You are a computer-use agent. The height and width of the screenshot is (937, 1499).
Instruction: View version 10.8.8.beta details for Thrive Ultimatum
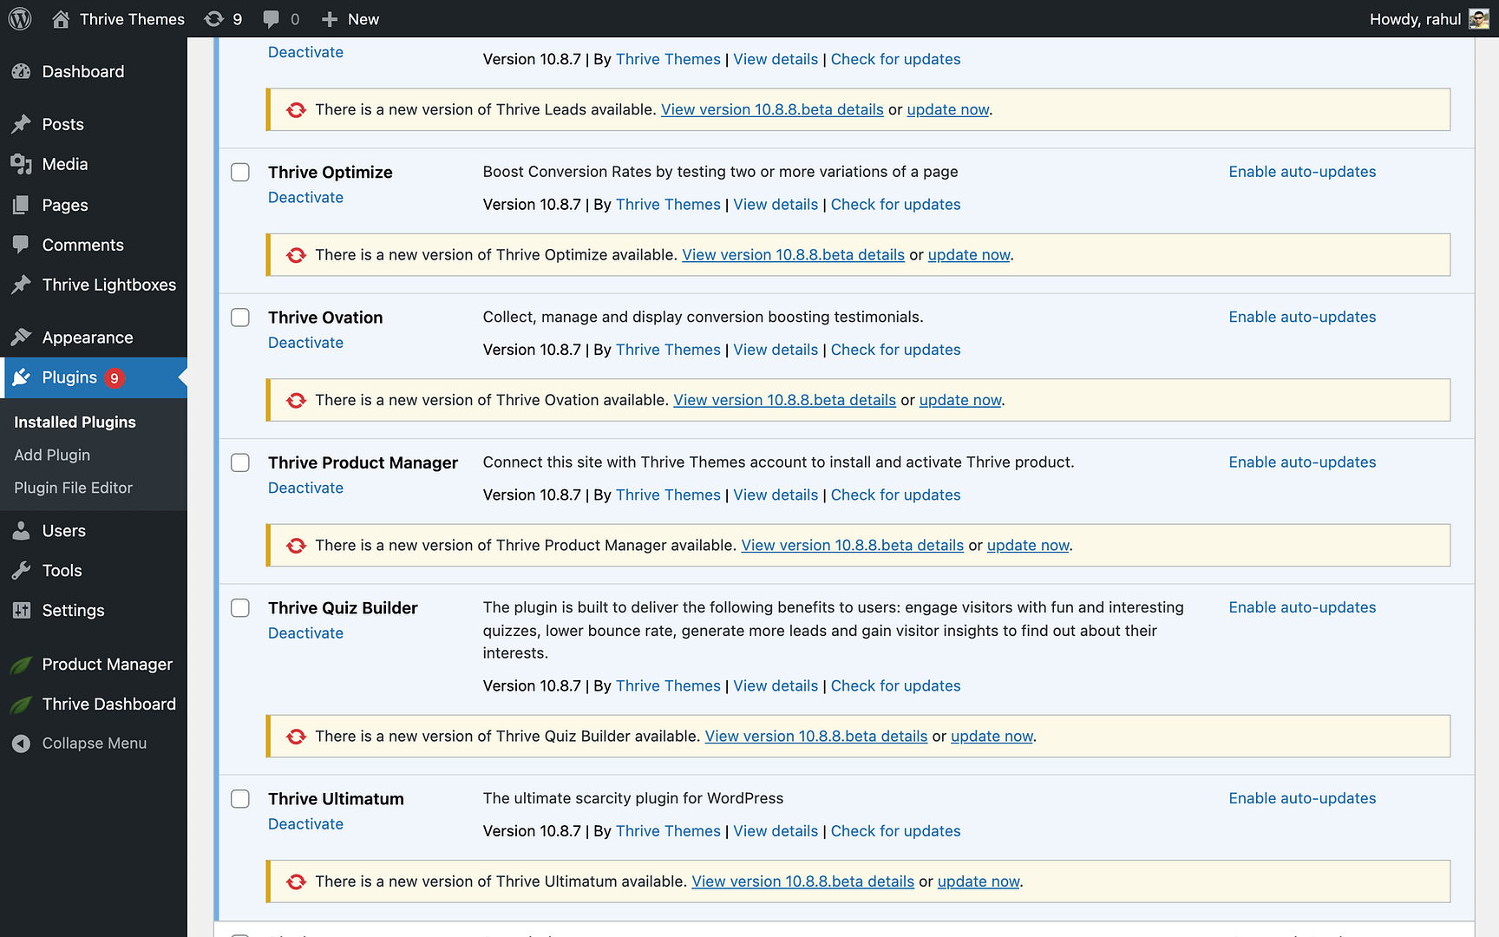(802, 881)
